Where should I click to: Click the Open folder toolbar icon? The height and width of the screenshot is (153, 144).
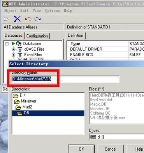[6, 19]
